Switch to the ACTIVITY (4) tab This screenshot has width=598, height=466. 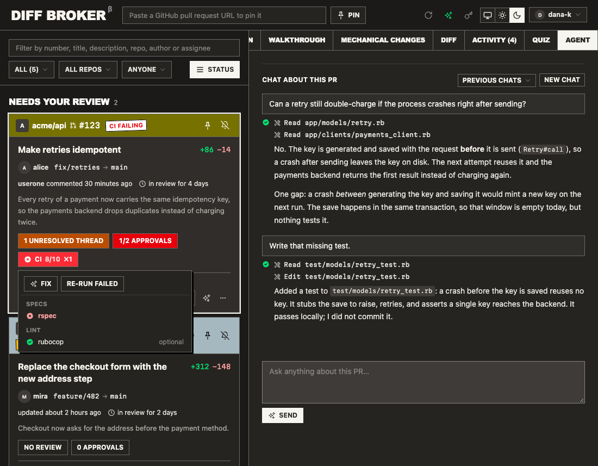pos(494,40)
